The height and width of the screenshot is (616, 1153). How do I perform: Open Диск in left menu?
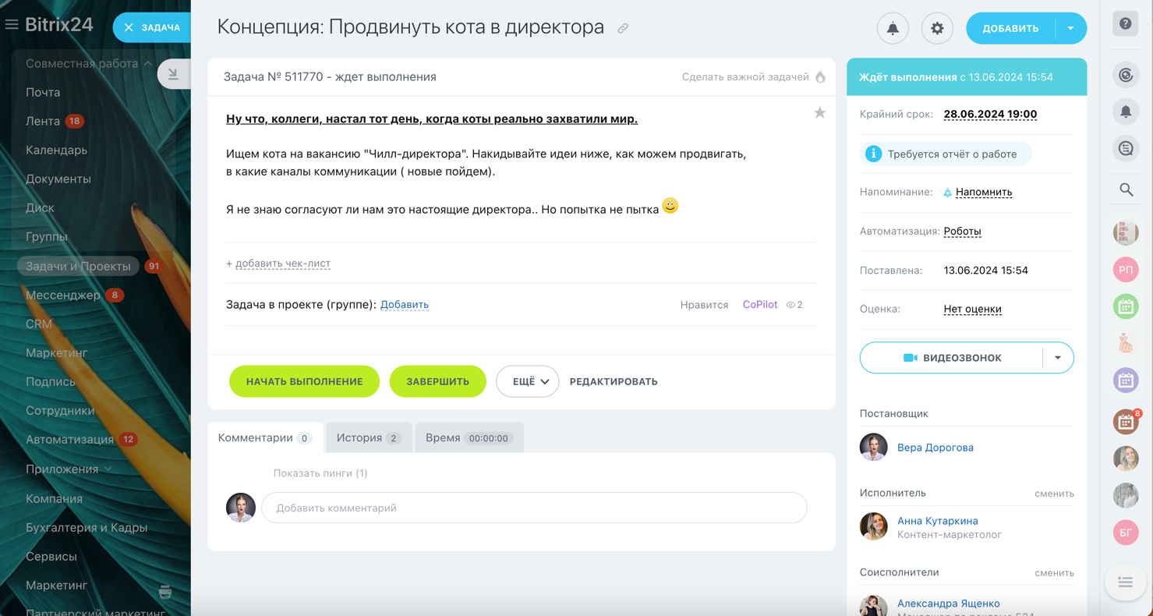click(x=40, y=207)
